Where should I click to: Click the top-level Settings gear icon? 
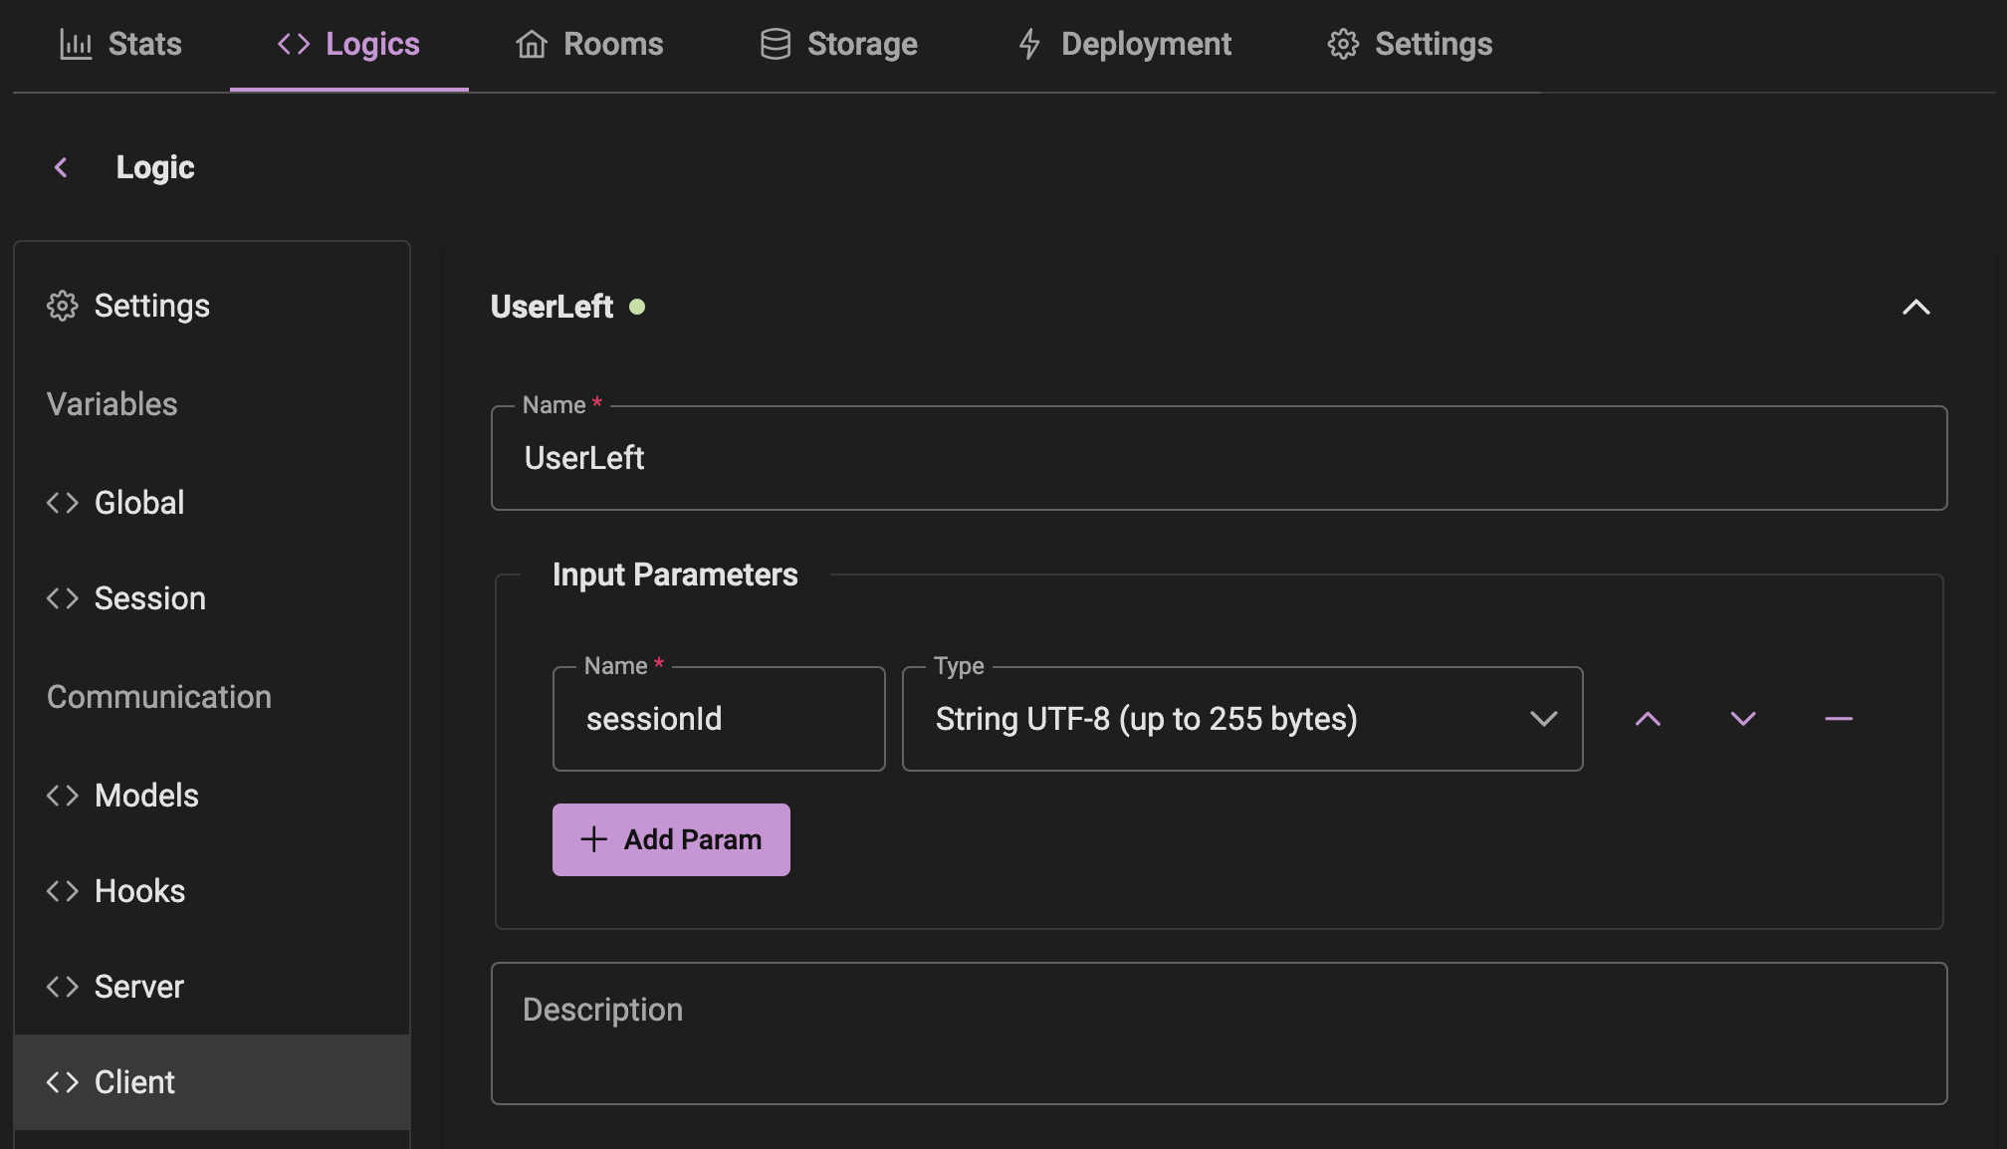pos(1343,43)
